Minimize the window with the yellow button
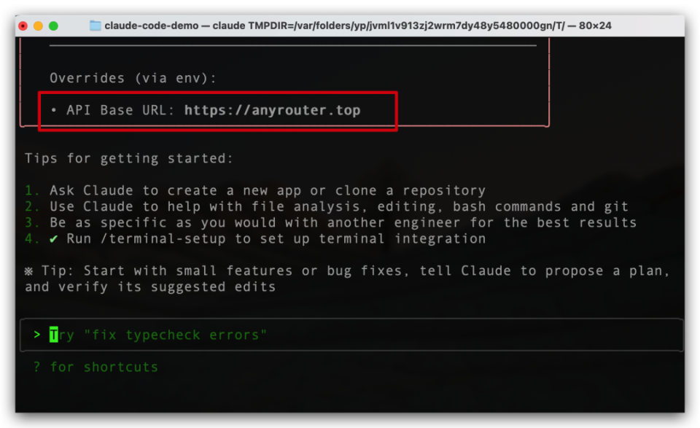Screen dimensions: 700x428 [x=38, y=26]
